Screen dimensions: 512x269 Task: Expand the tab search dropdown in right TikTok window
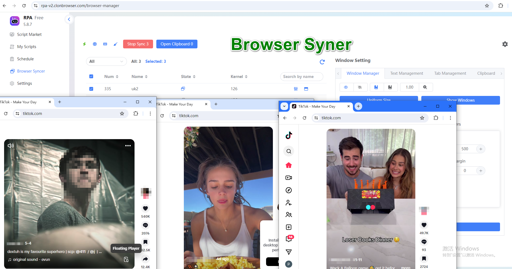click(284, 106)
